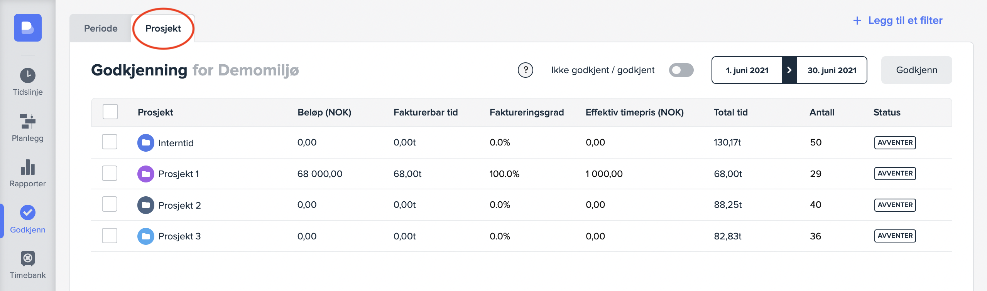Open the end date 30. juni 2021 picker
Image resolution: width=987 pixels, height=291 pixels.
pyautogui.click(x=832, y=70)
